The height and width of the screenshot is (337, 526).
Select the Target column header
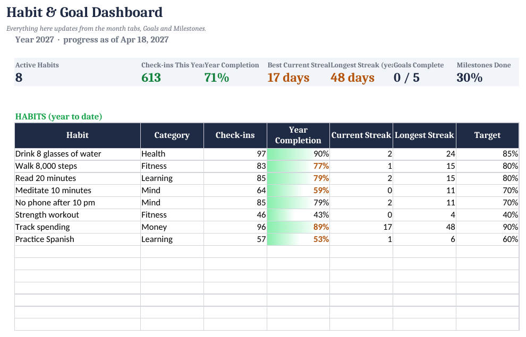[x=487, y=135]
